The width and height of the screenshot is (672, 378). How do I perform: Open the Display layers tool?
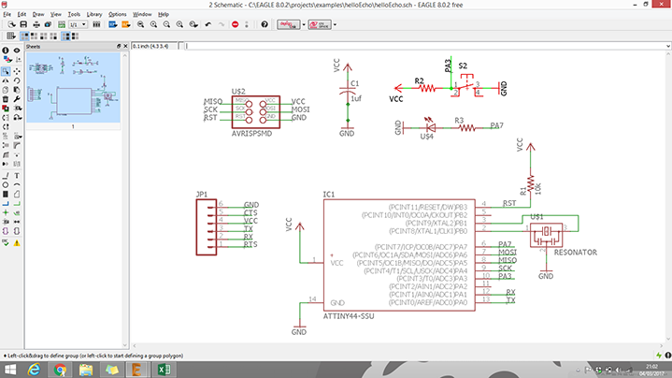click(6, 60)
